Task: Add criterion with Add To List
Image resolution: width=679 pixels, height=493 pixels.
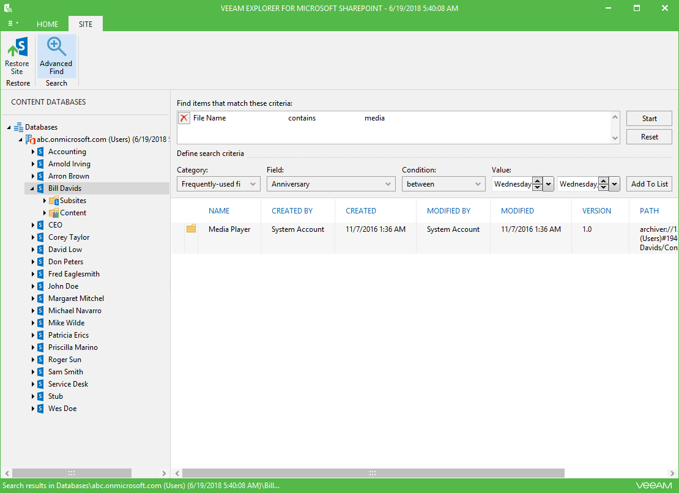Action: 649,184
